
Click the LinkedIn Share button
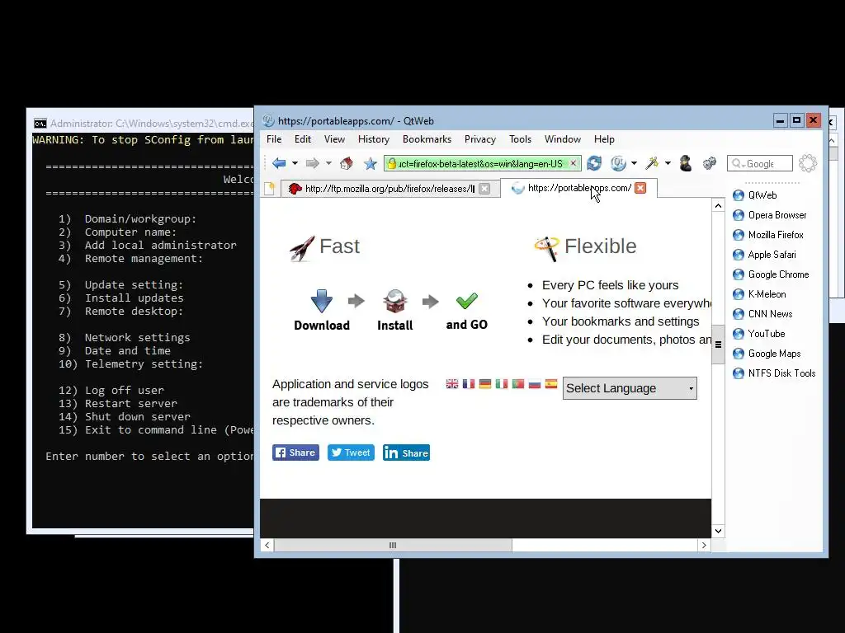coord(406,452)
